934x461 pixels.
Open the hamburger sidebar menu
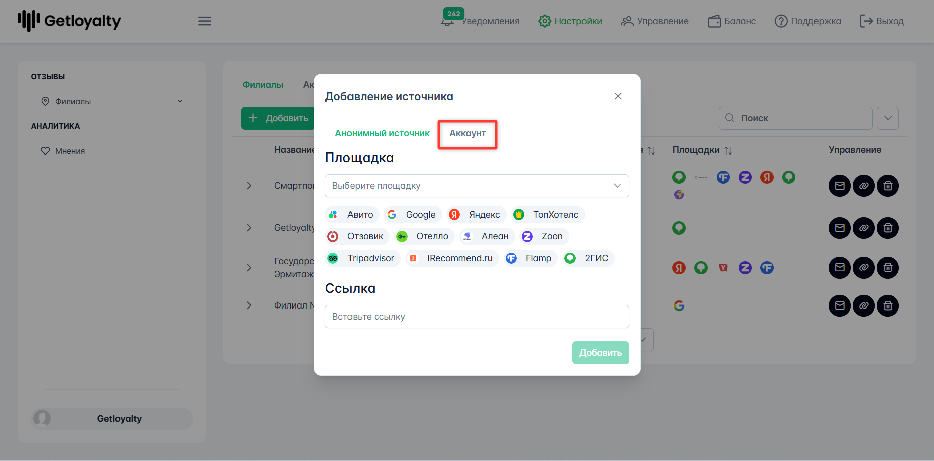(x=204, y=21)
